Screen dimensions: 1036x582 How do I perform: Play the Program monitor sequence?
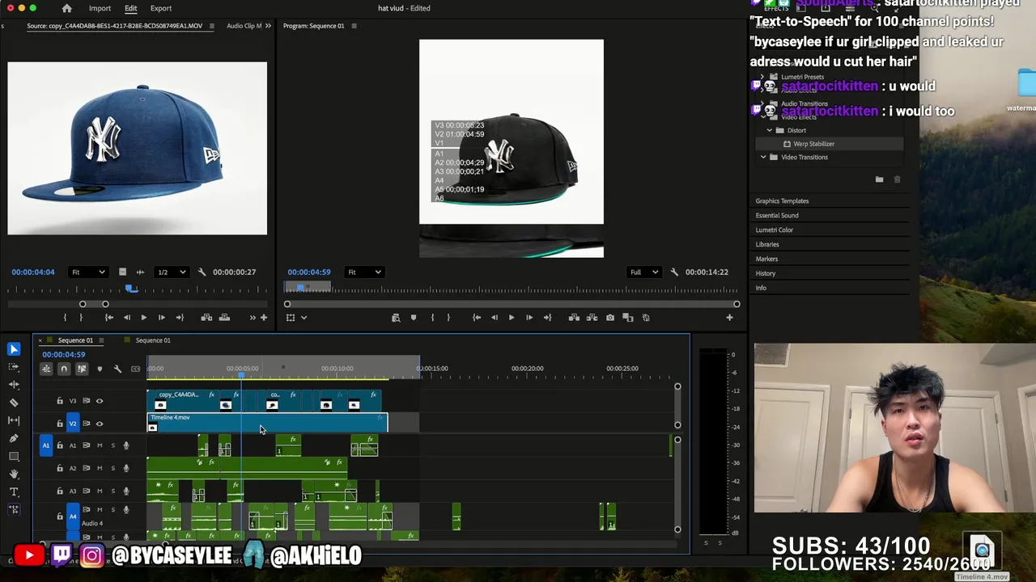512,318
